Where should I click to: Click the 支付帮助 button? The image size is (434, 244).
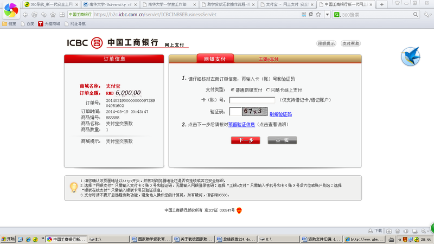pos(350,43)
